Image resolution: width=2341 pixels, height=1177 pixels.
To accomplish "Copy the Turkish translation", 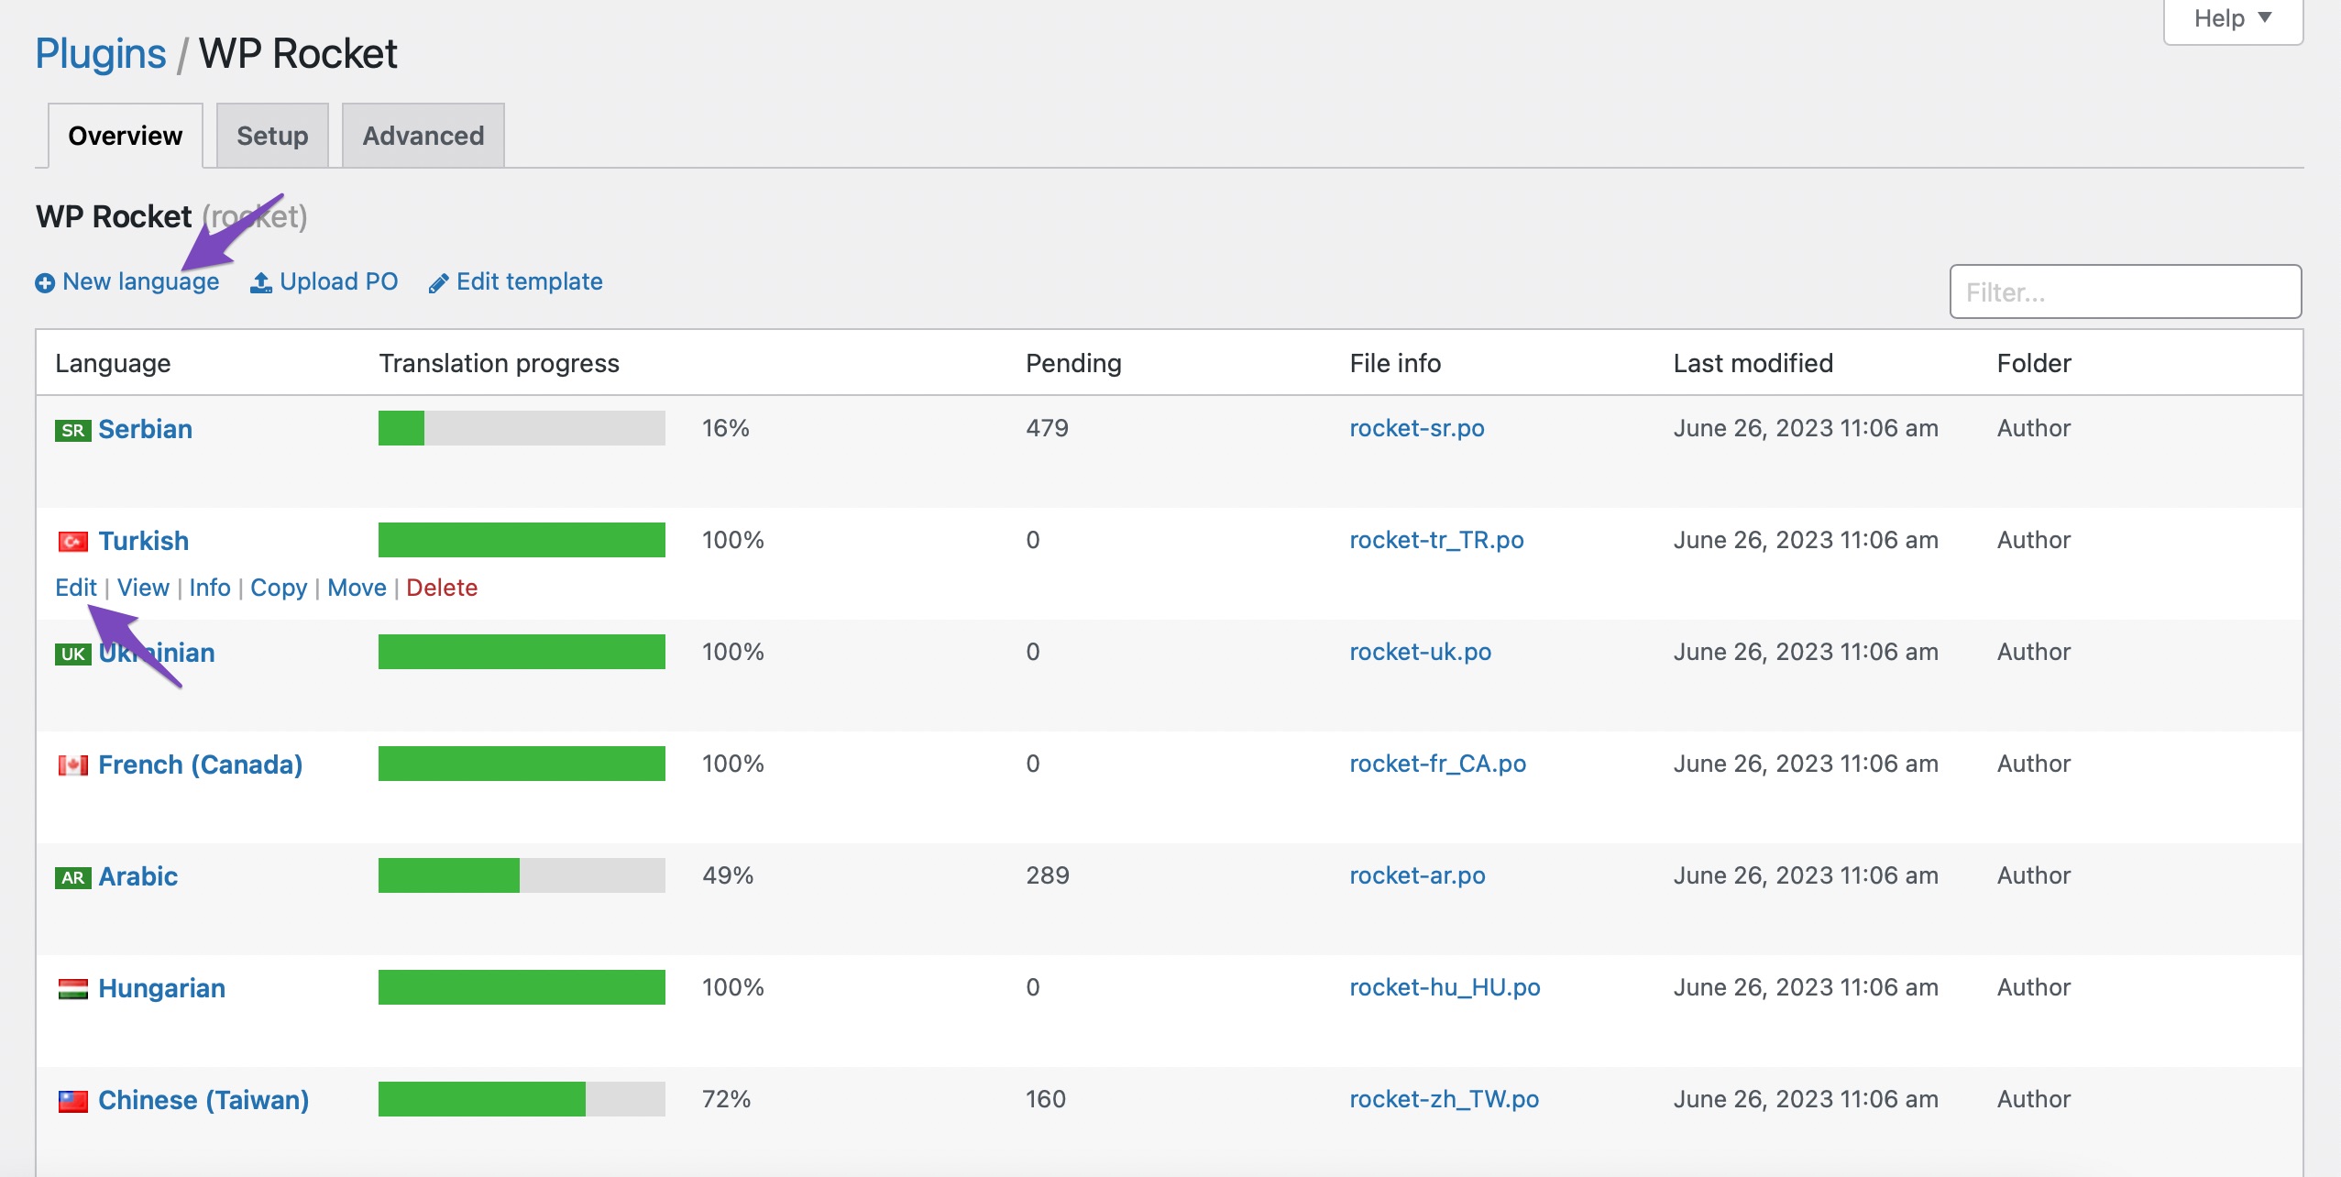I will [x=279, y=588].
